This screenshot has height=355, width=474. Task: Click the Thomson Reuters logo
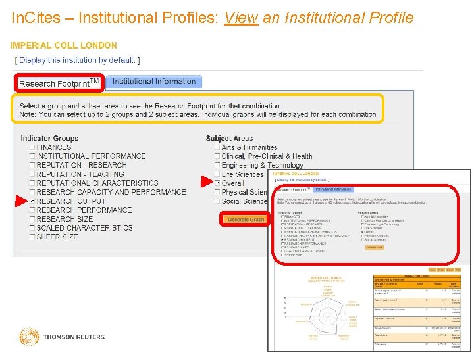[x=62, y=337]
